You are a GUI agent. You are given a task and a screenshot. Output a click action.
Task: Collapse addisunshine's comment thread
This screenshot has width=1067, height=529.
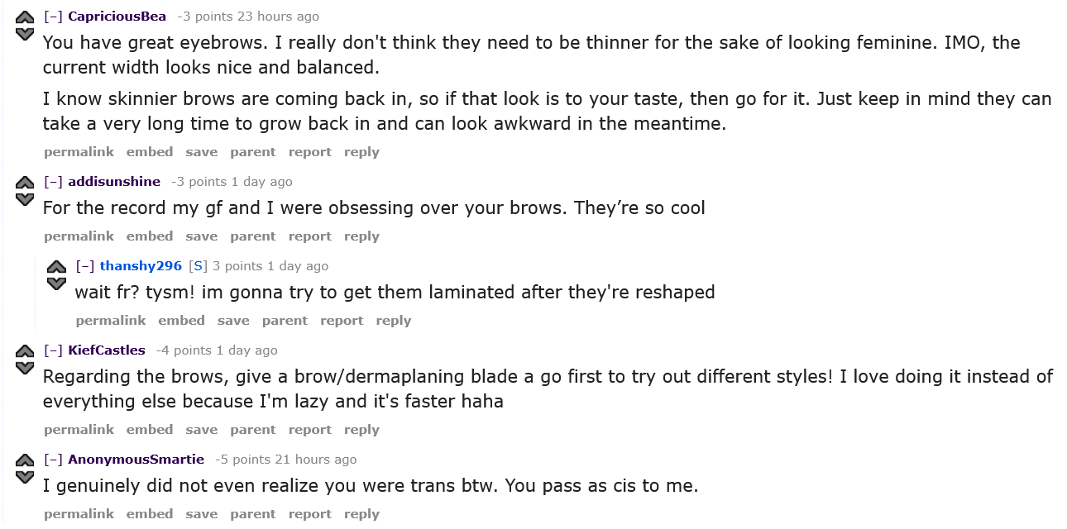(x=53, y=182)
